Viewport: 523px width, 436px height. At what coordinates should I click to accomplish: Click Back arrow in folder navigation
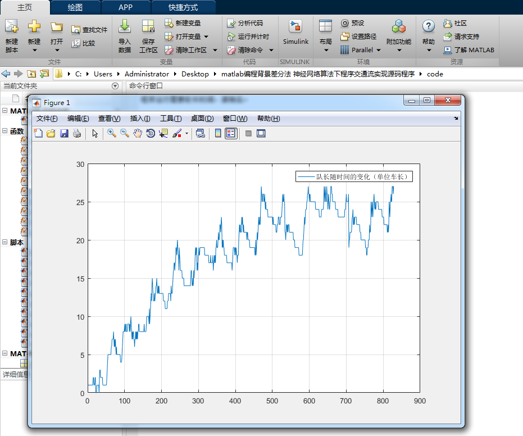tap(6, 74)
